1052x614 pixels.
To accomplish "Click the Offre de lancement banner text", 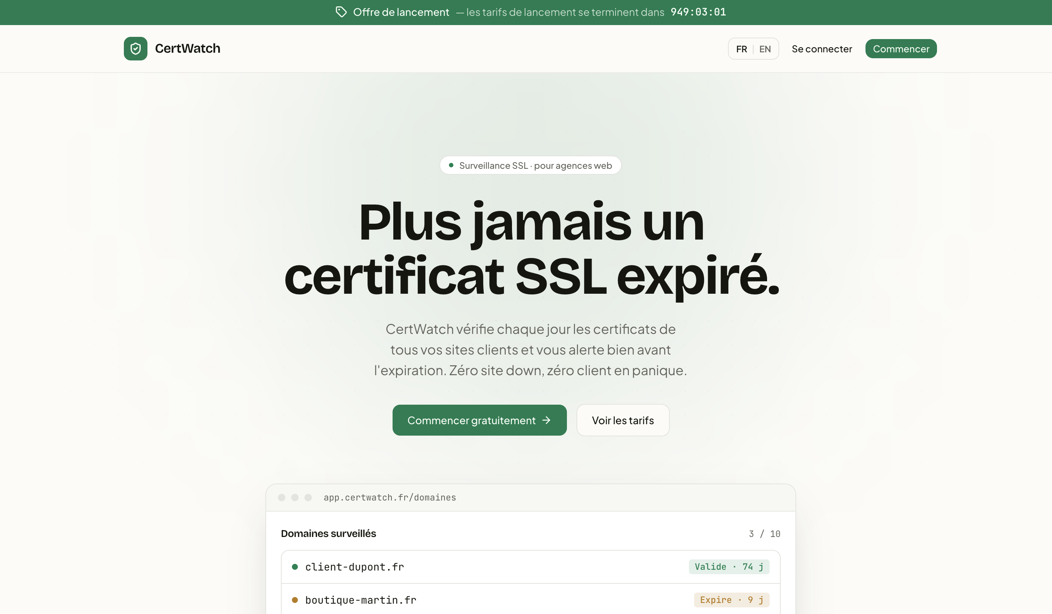I will pyautogui.click(x=401, y=12).
